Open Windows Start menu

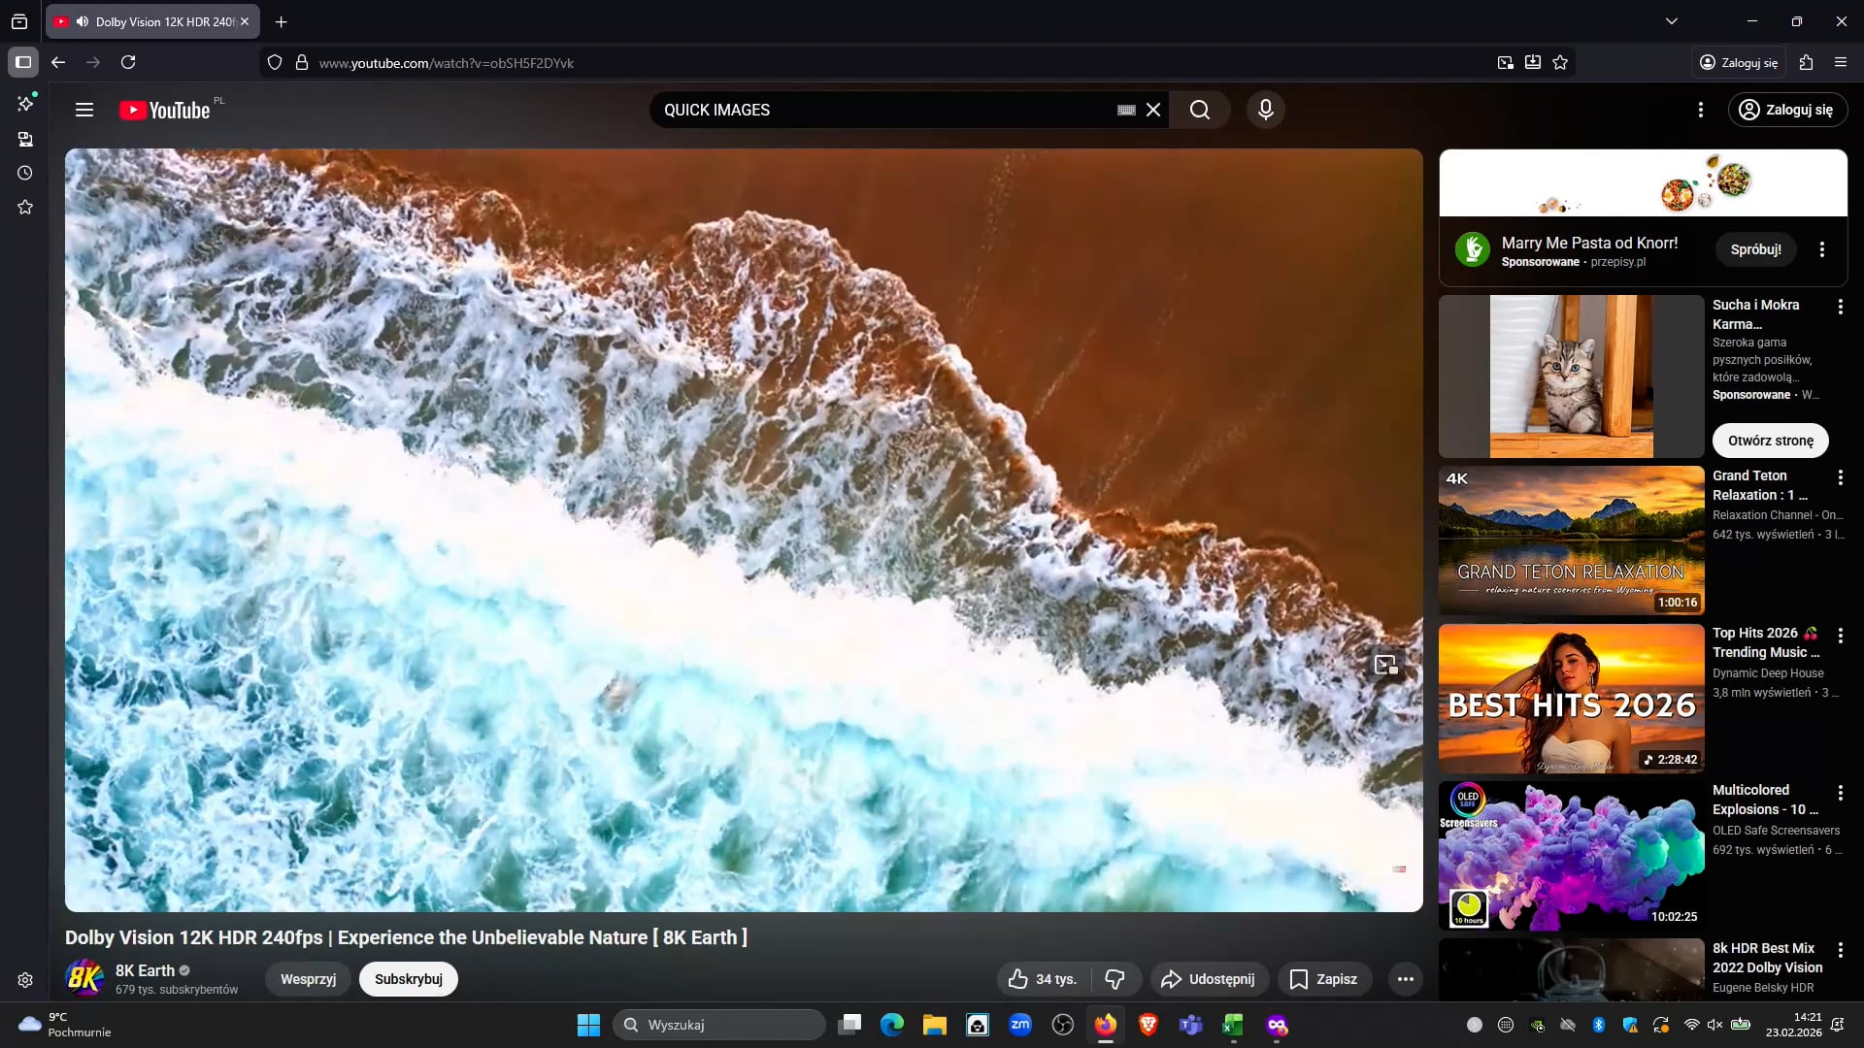(588, 1025)
